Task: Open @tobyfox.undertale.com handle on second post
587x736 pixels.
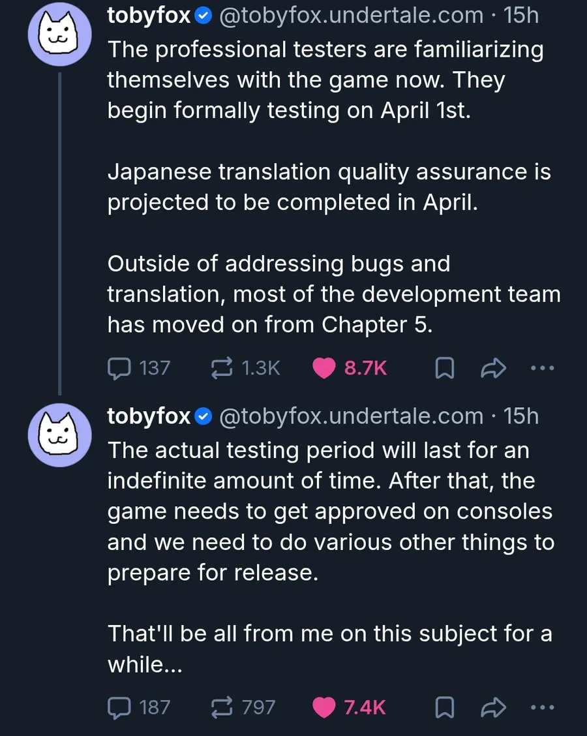Action: pos(352,416)
